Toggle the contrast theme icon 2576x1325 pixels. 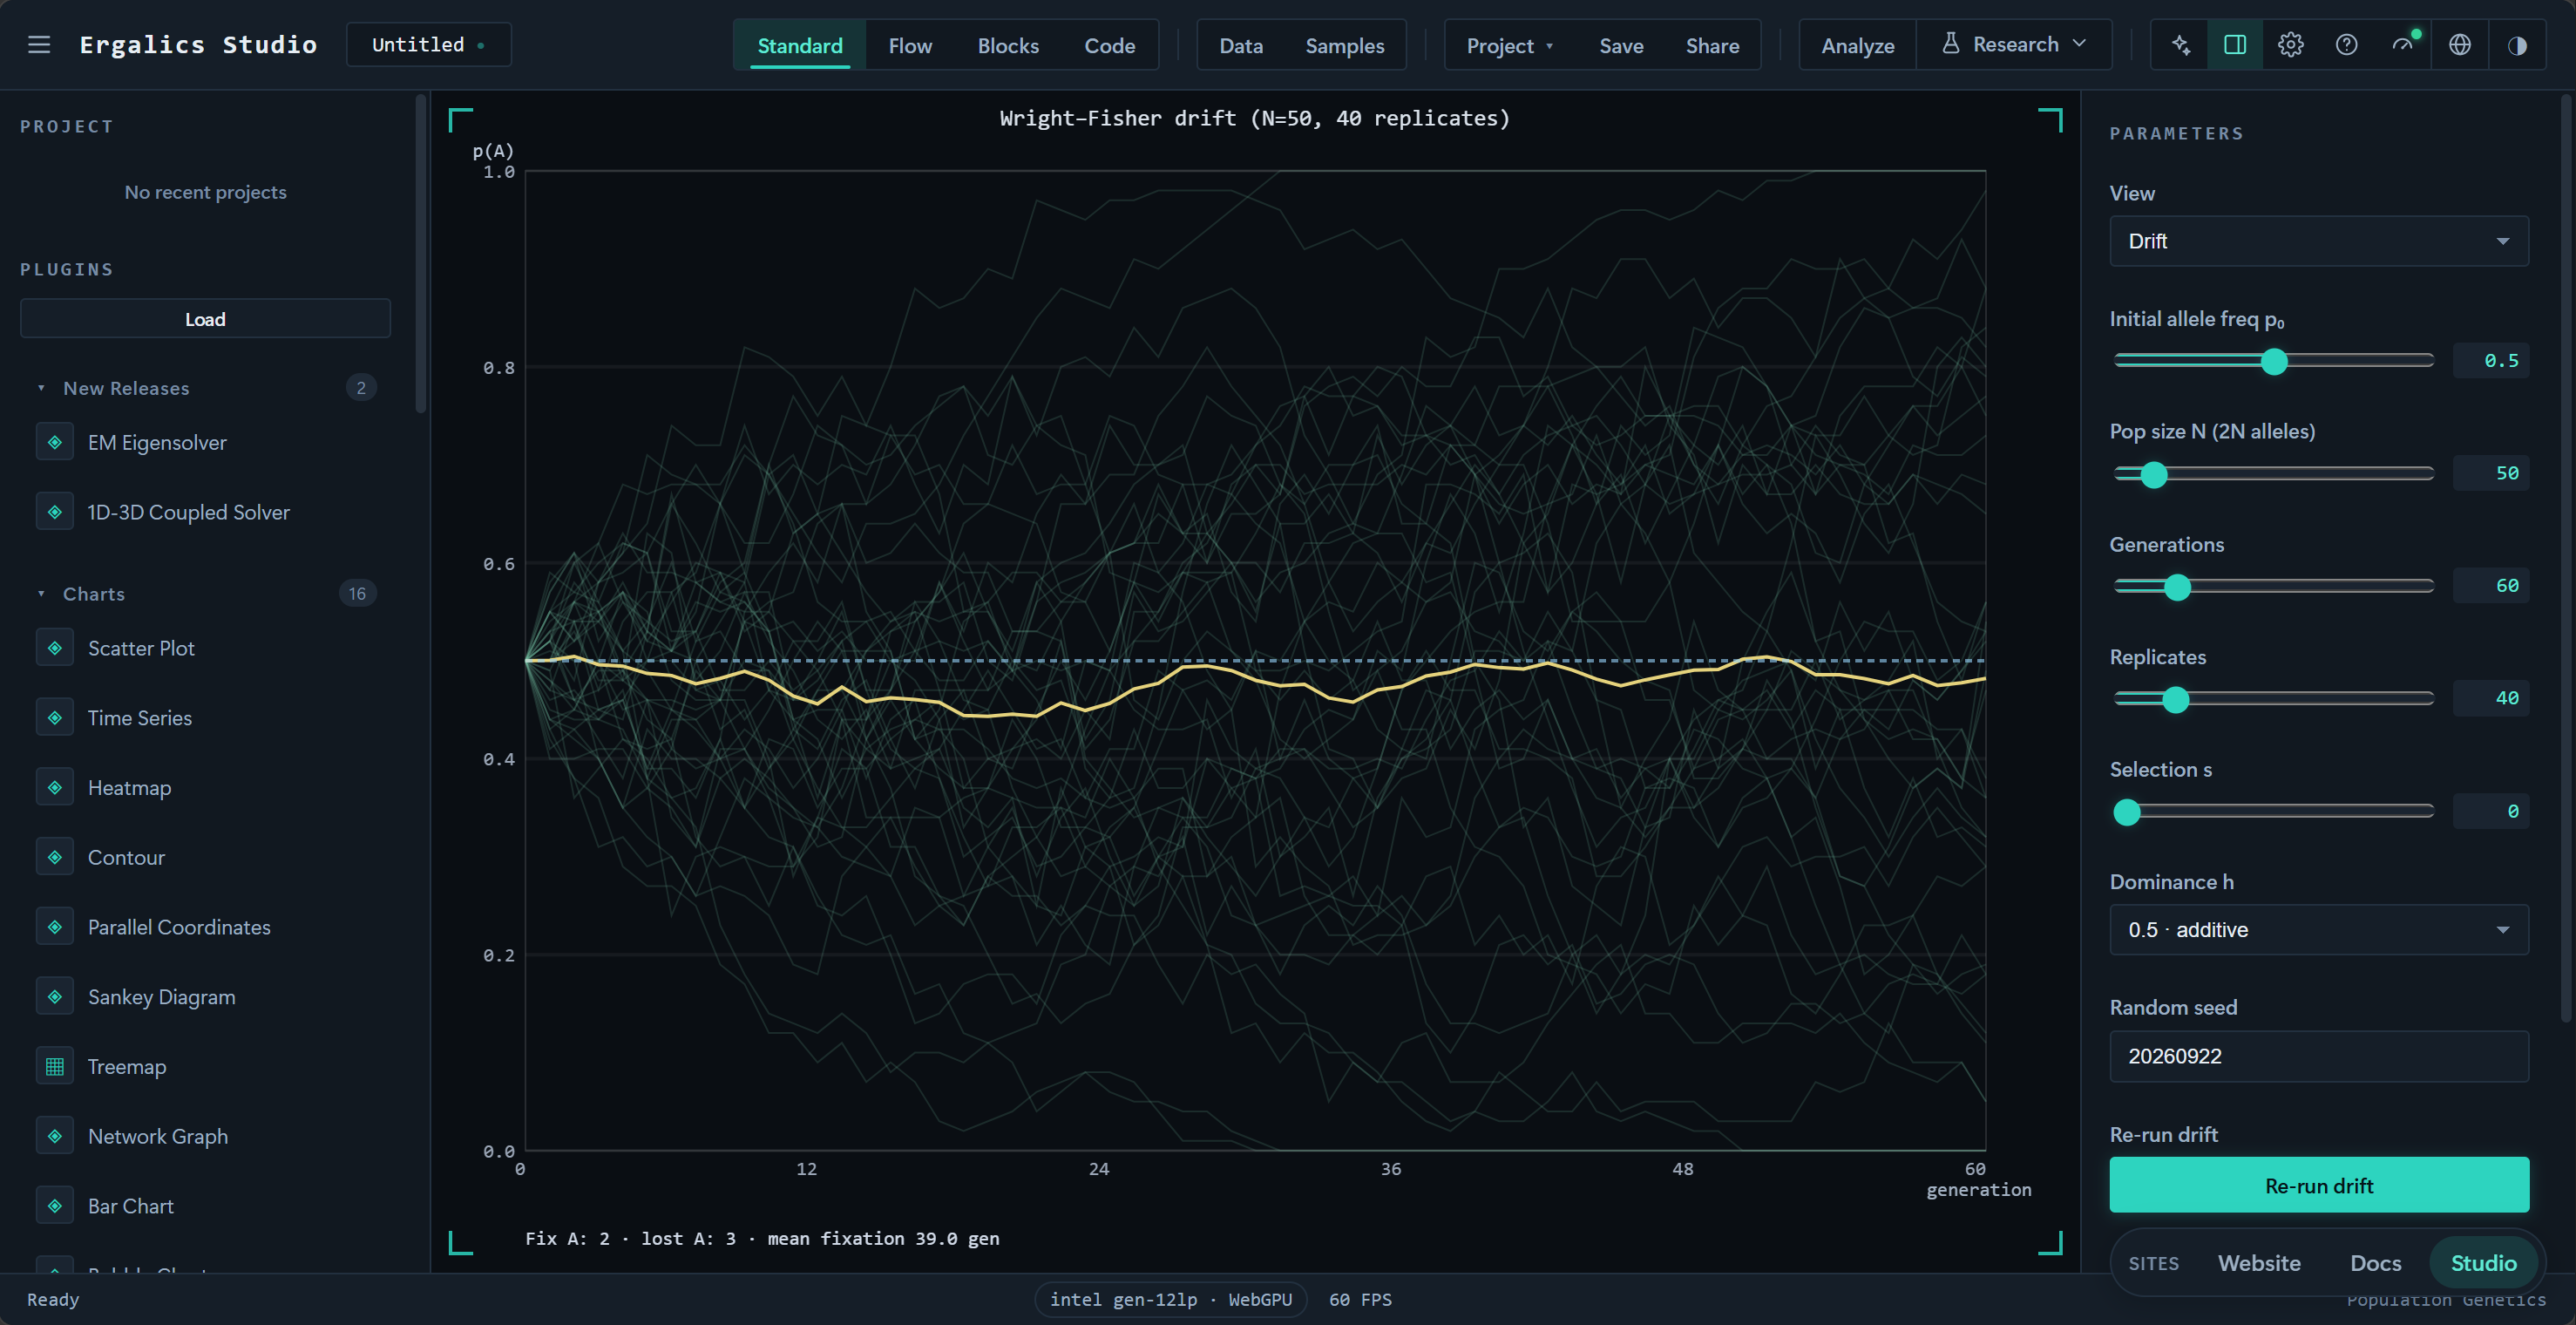[2517, 45]
